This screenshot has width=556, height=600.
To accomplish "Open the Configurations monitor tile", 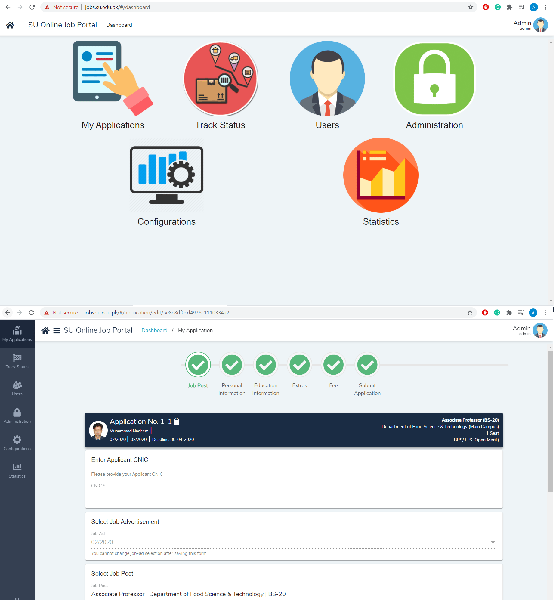I will tap(167, 182).
